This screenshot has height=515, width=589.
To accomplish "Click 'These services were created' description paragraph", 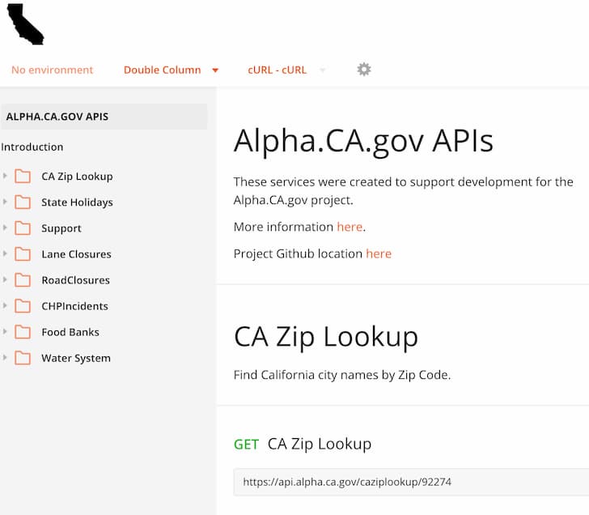I will 404,191.
